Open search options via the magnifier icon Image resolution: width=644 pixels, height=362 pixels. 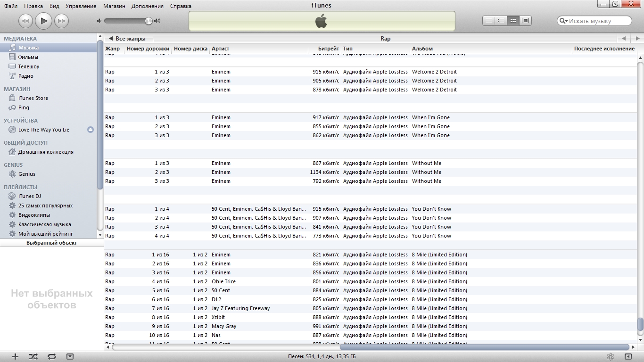tap(562, 21)
